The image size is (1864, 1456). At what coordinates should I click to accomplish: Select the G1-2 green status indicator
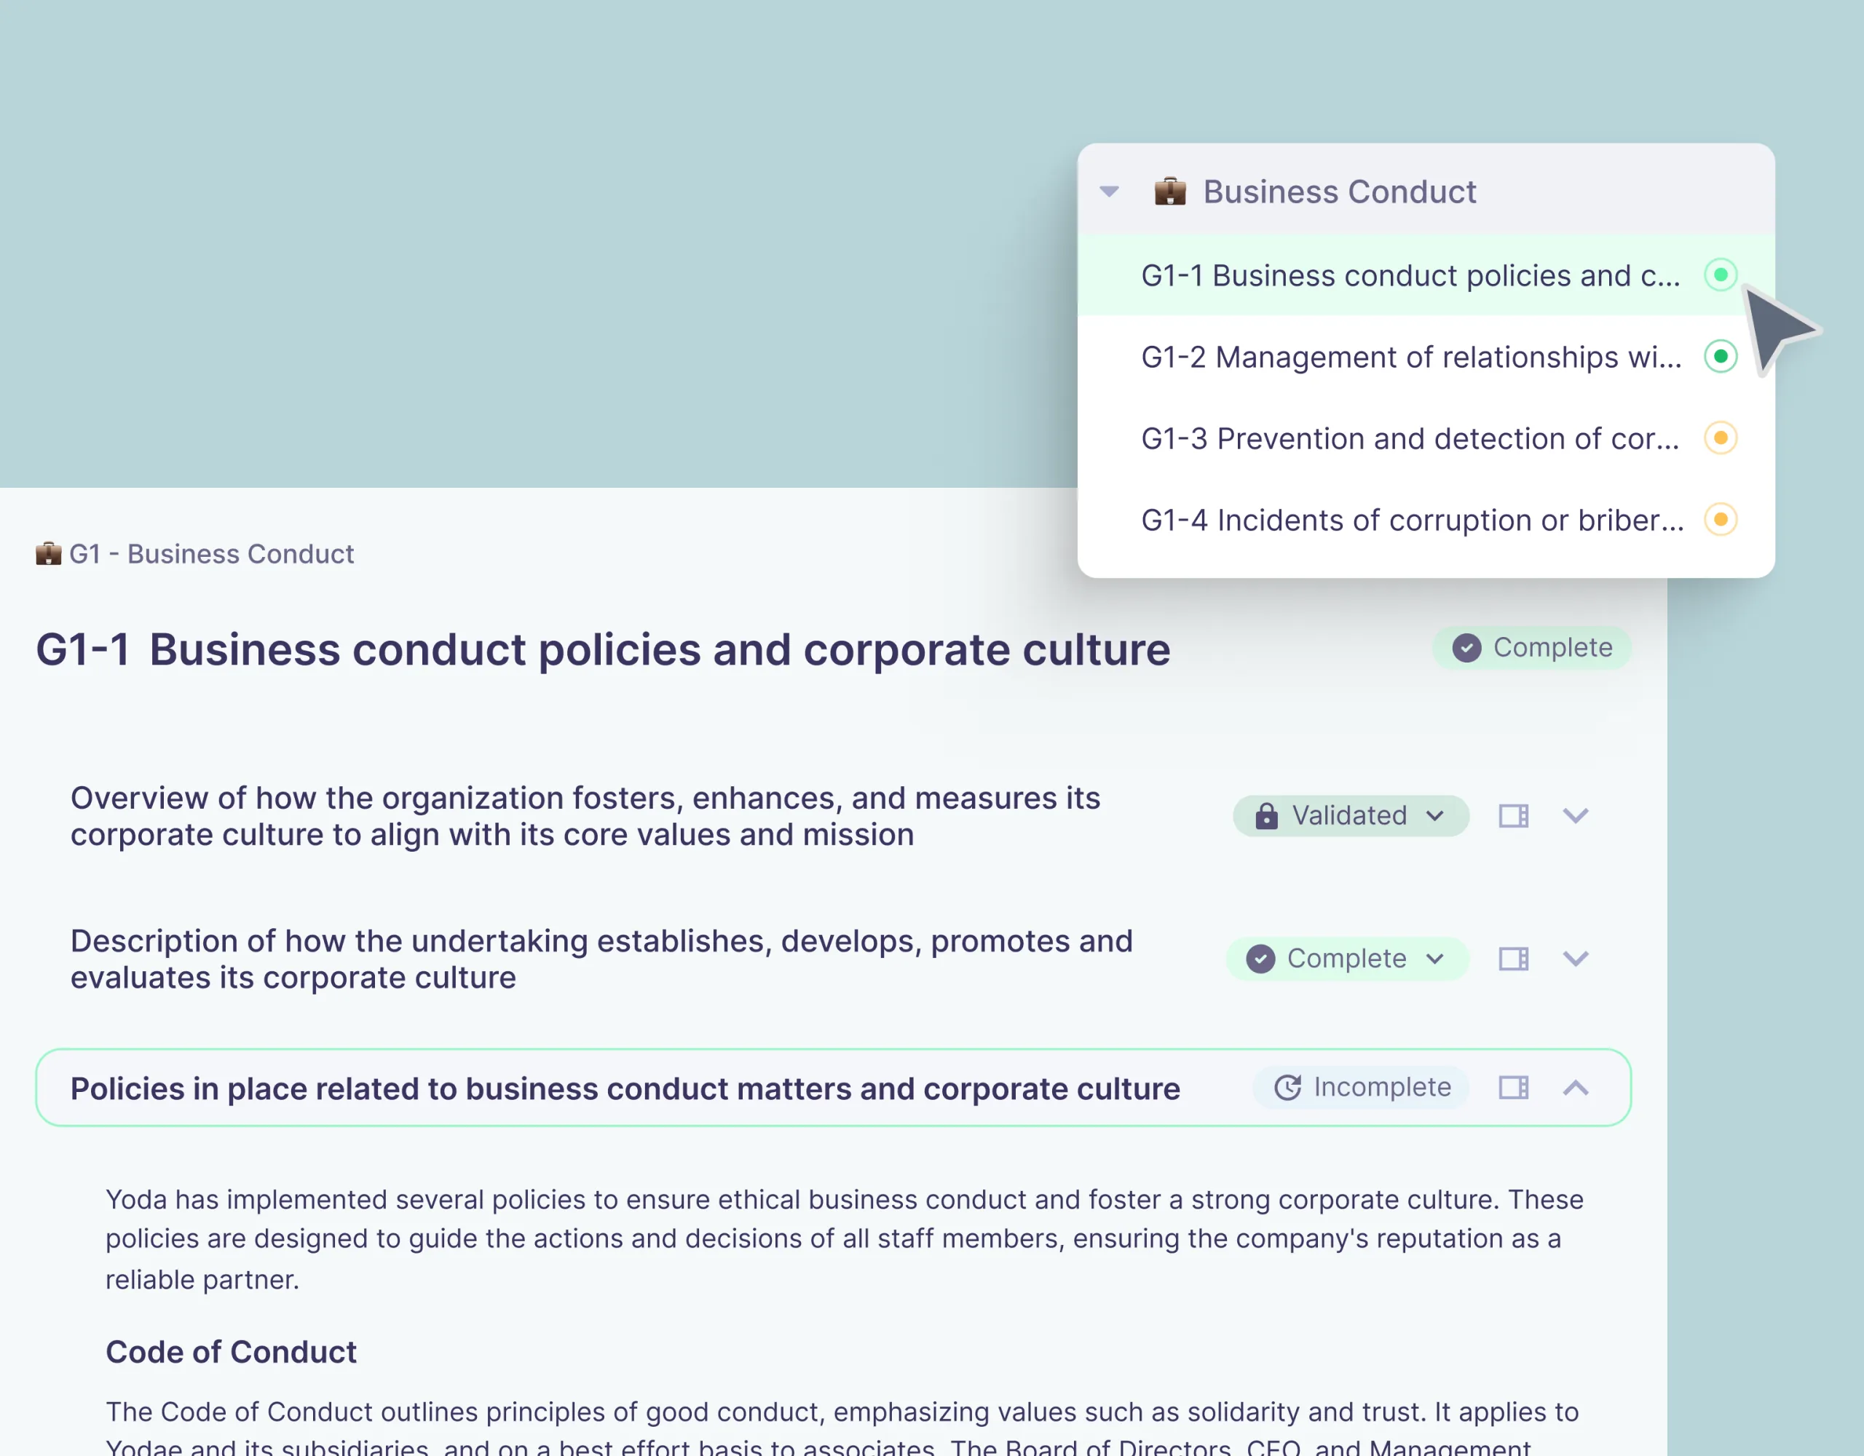pyautogui.click(x=1721, y=356)
